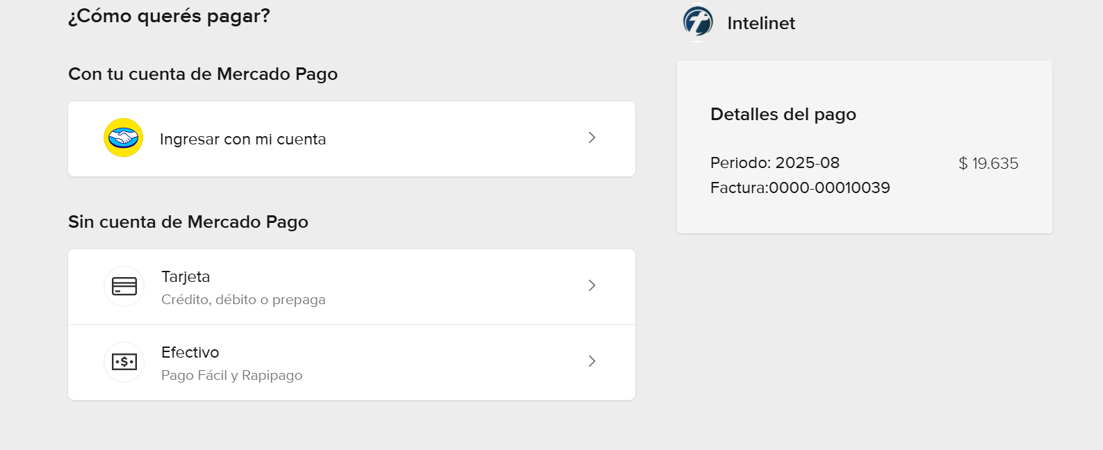
Task: Select the Ingresar con mi cuenta option
Action: (x=243, y=140)
